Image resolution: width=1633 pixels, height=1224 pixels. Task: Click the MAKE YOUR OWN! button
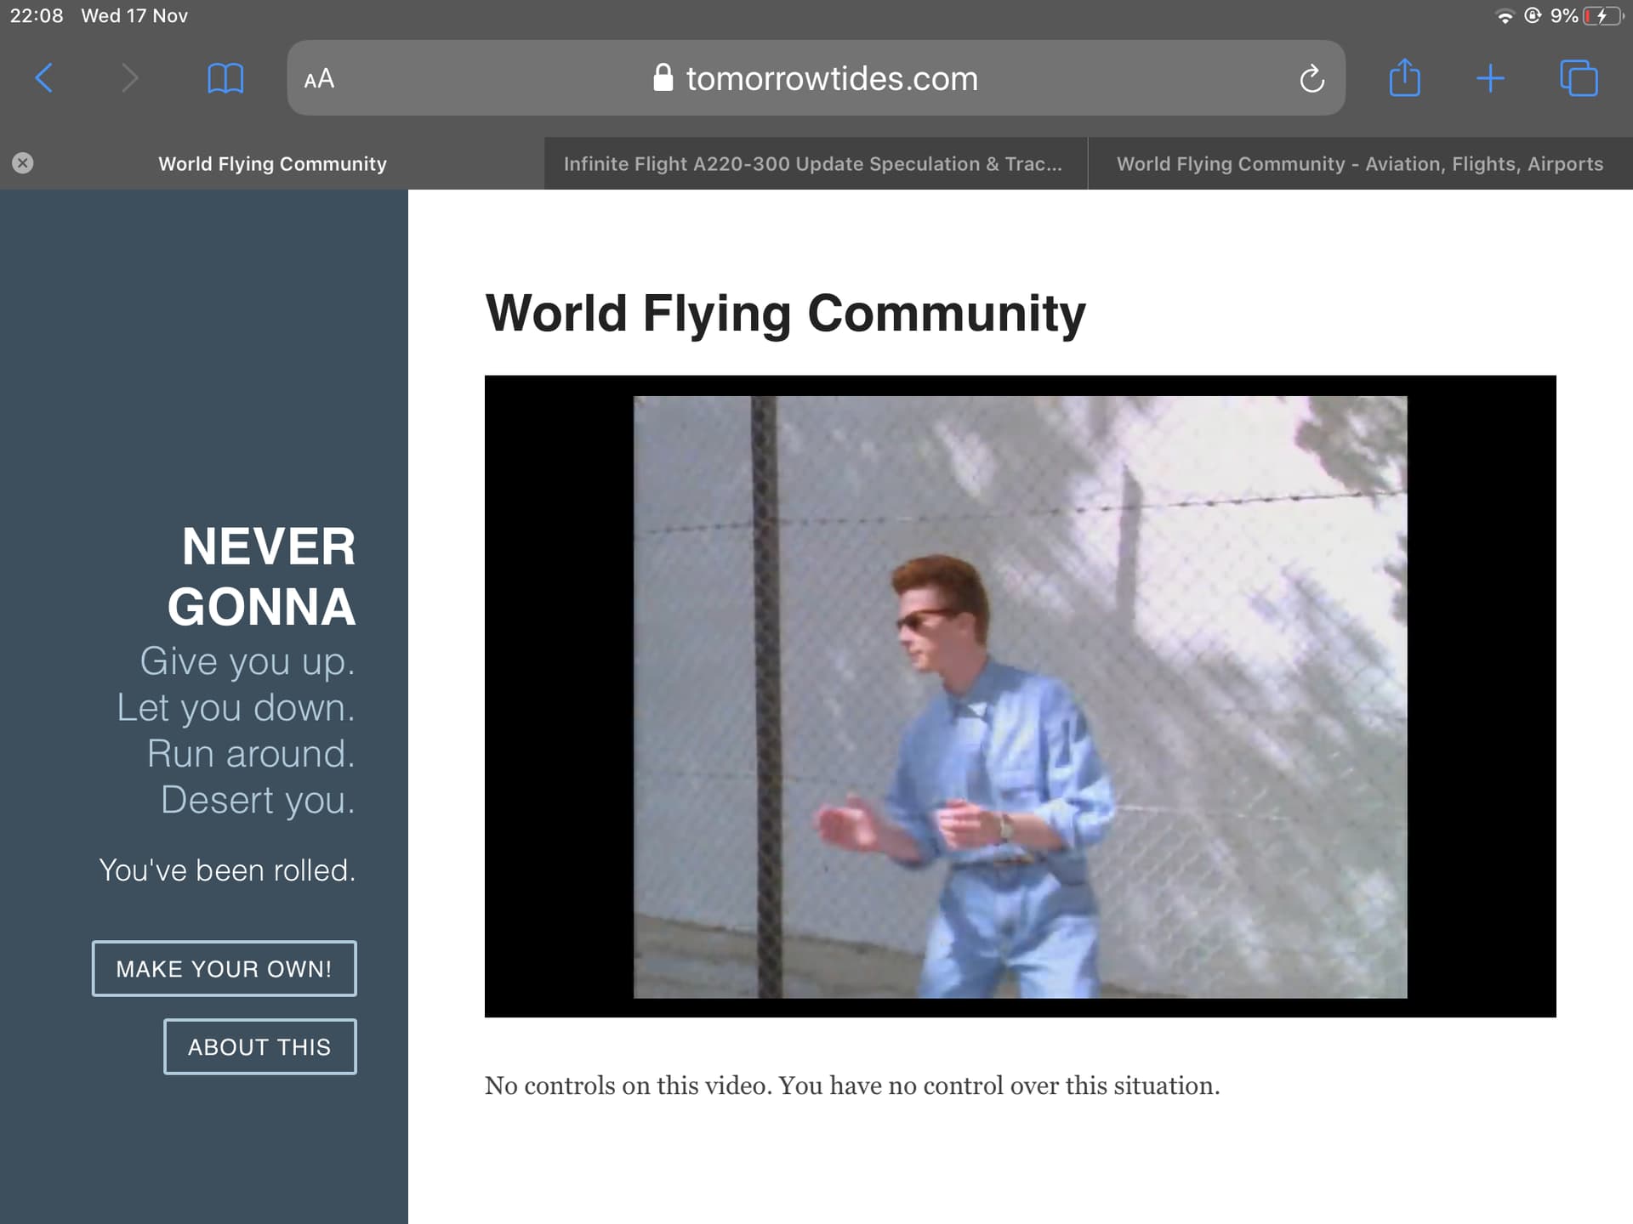pyautogui.click(x=224, y=968)
